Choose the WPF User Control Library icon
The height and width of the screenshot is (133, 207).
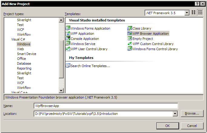[68, 49]
